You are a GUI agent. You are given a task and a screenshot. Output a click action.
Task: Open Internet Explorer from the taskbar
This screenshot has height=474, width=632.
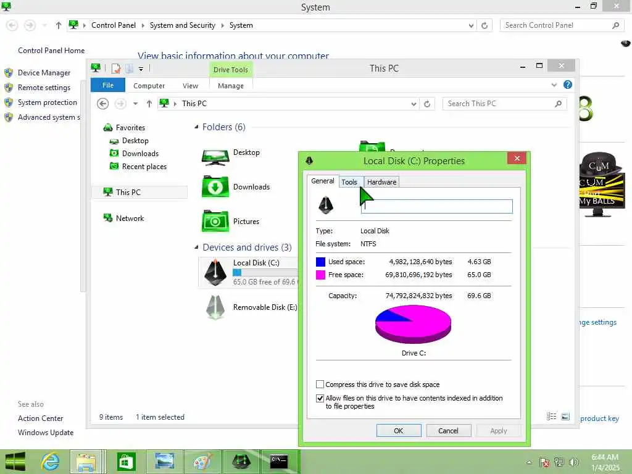coord(51,462)
